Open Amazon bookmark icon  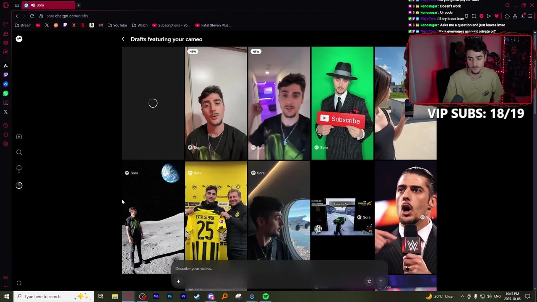91,25
